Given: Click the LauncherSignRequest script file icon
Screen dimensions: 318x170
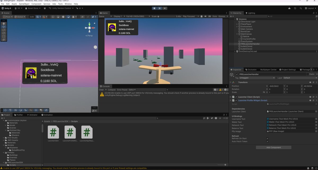Looking at the screenshot, I should [x=87, y=132].
